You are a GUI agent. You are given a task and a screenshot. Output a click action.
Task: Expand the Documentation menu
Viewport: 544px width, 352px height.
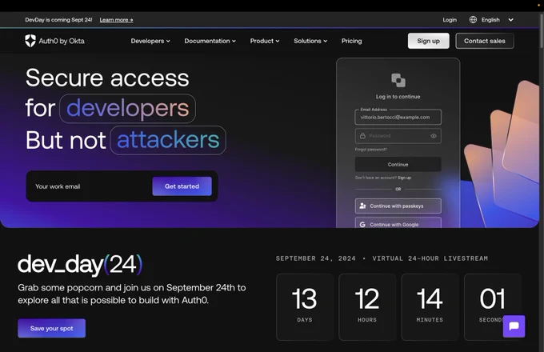coord(210,41)
